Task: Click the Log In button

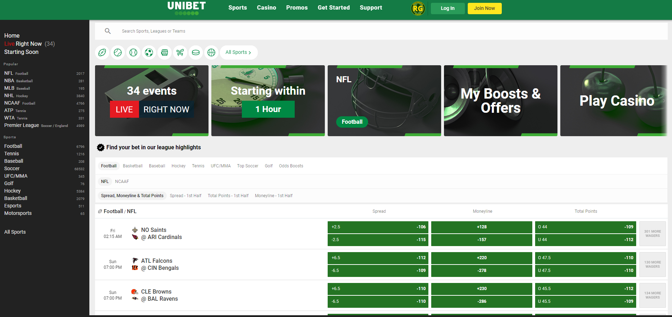Action: tap(448, 9)
